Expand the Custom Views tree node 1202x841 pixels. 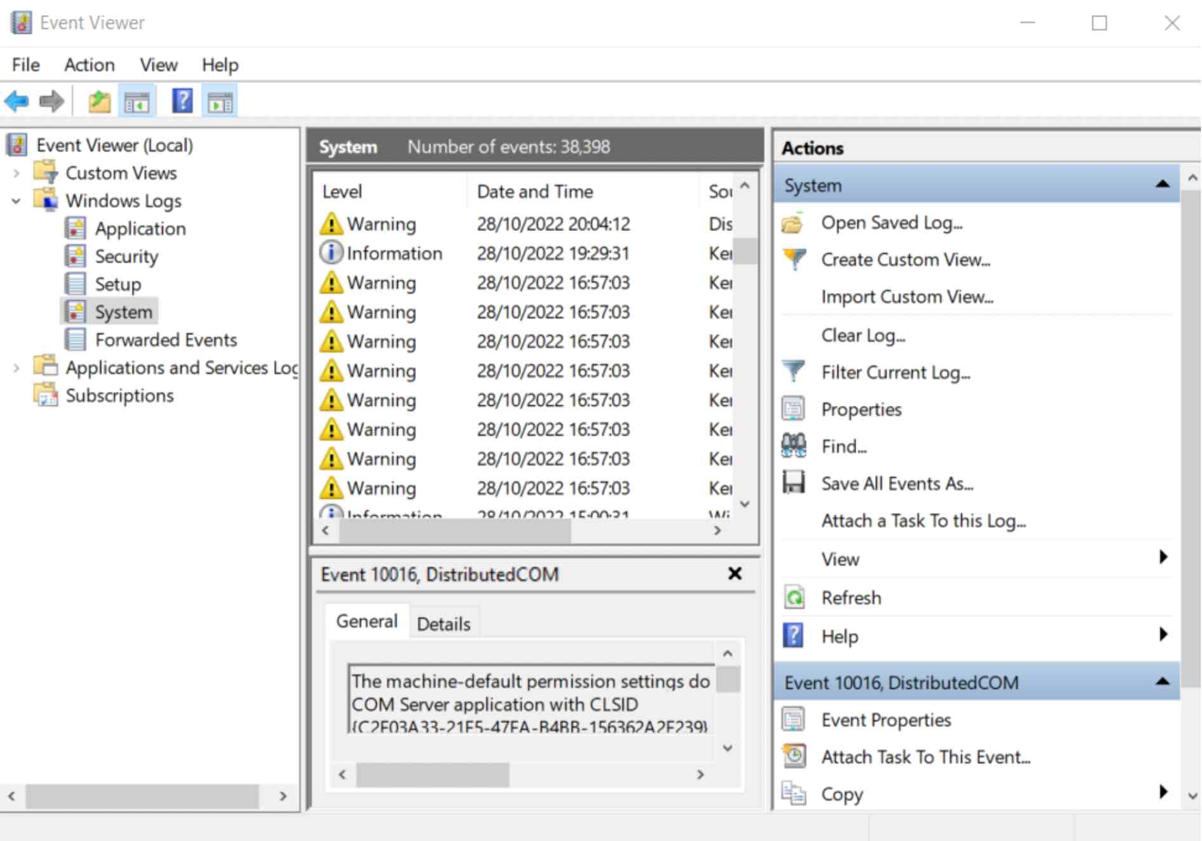point(17,173)
